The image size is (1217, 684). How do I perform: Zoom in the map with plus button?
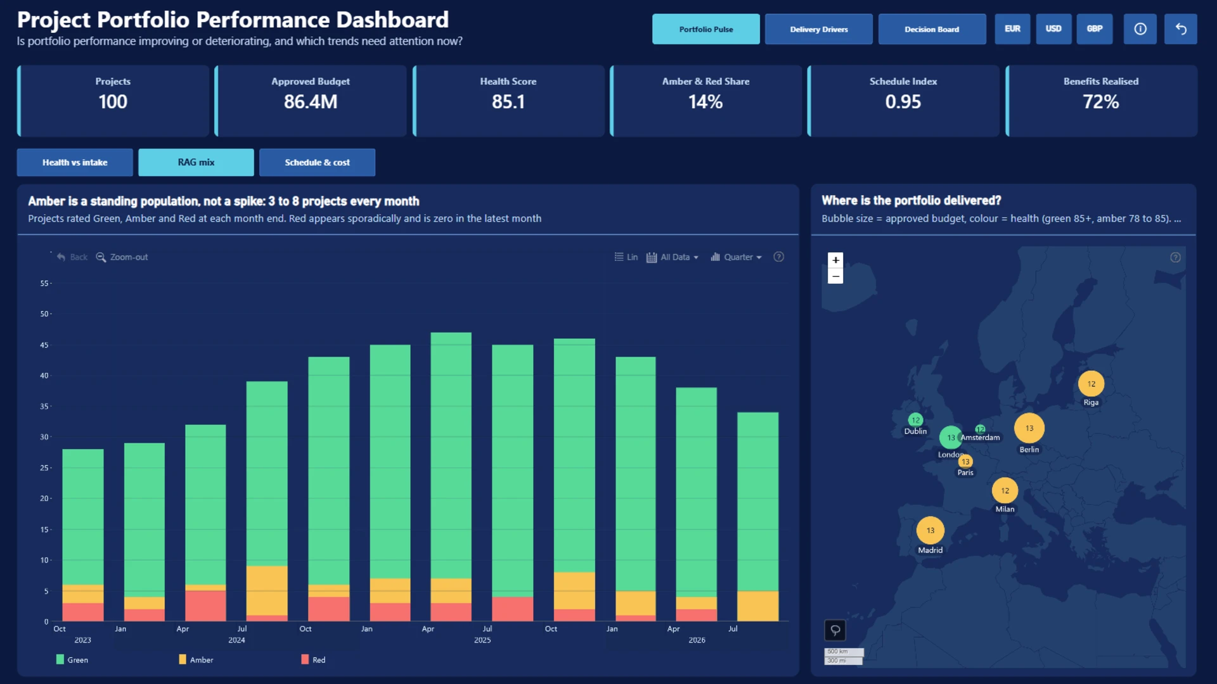pyautogui.click(x=835, y=260)
